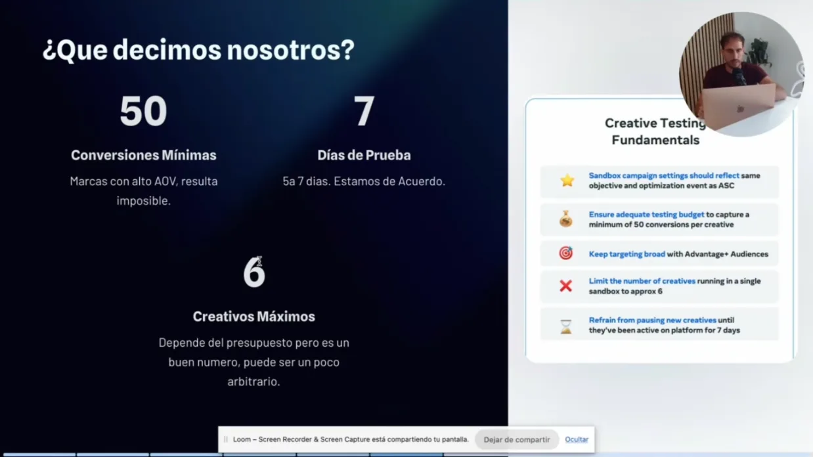Click the money bag icon beside testing budget

pos(566,219)
